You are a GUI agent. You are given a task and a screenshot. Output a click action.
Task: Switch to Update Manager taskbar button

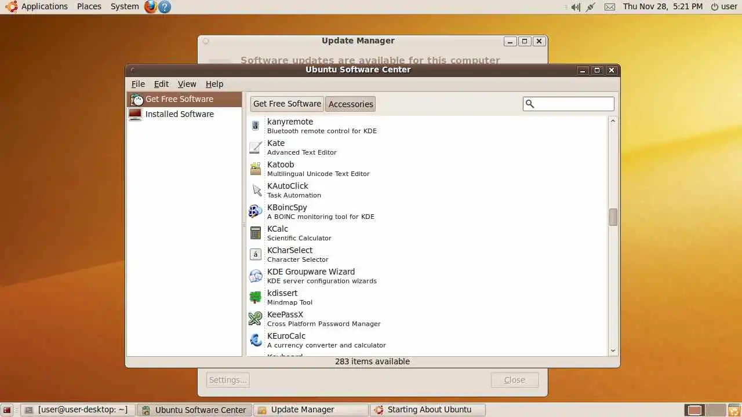pyautogui.click(x=311, y=409)
